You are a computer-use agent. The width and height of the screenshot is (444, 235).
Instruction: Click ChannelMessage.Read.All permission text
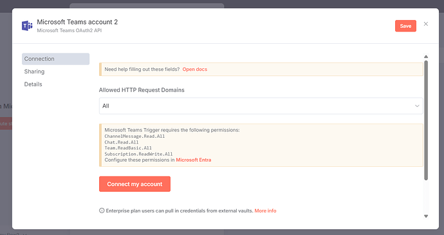134,136
